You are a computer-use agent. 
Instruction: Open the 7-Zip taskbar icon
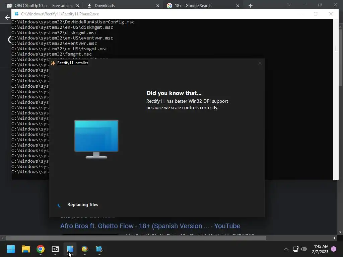(55, 249)
